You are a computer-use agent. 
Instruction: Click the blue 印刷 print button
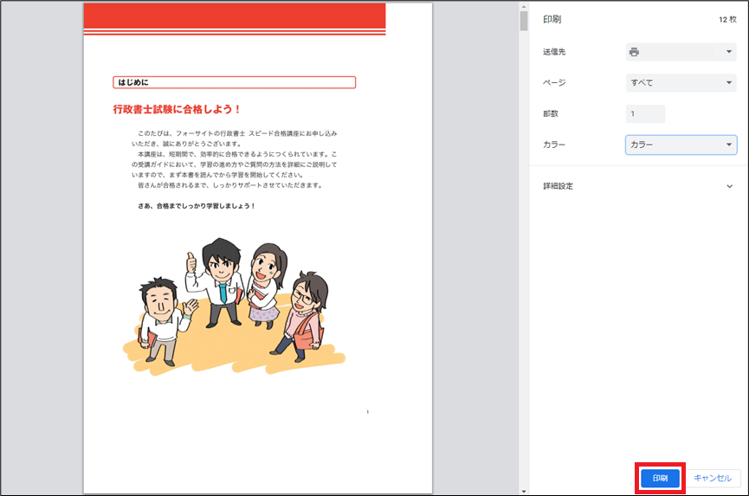pos(660,478)
